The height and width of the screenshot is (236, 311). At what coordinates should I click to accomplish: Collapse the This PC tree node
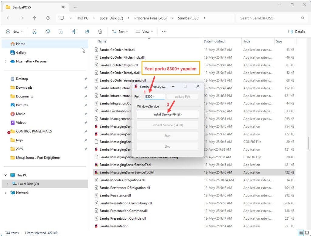5,175
